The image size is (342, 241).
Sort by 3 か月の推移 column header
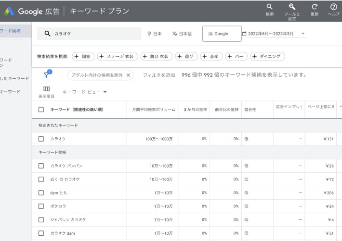[195, 109]
